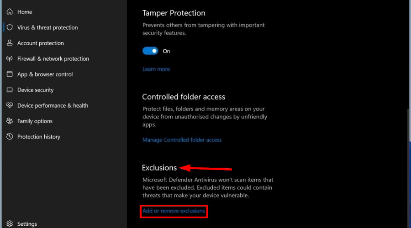The image size is (411, 228).
Task: Click the App & browser control window icon
Action: [x=9, y=74]
